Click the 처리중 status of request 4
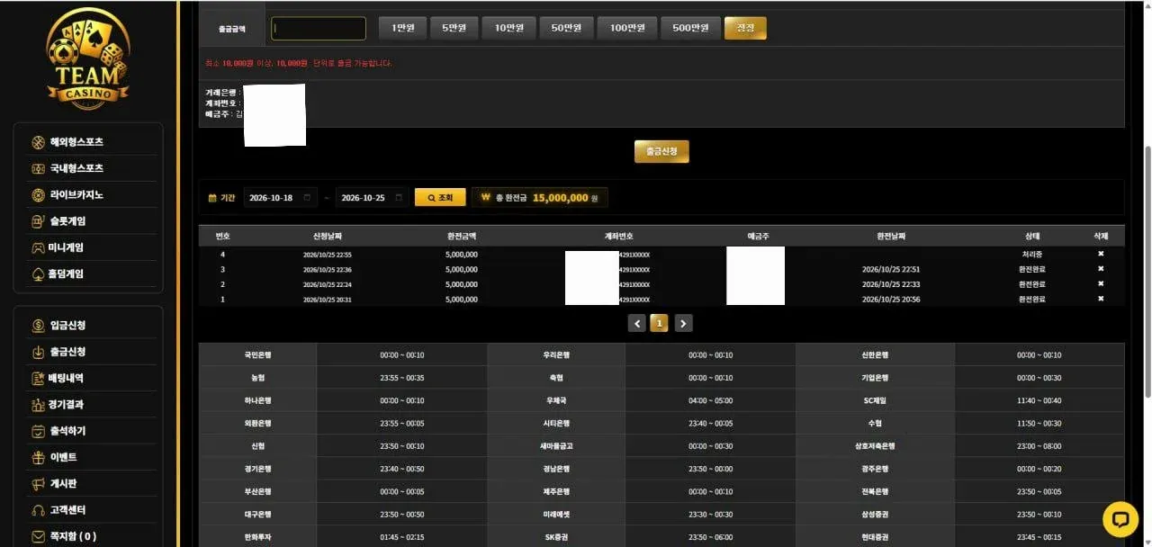 (1031, 255)
